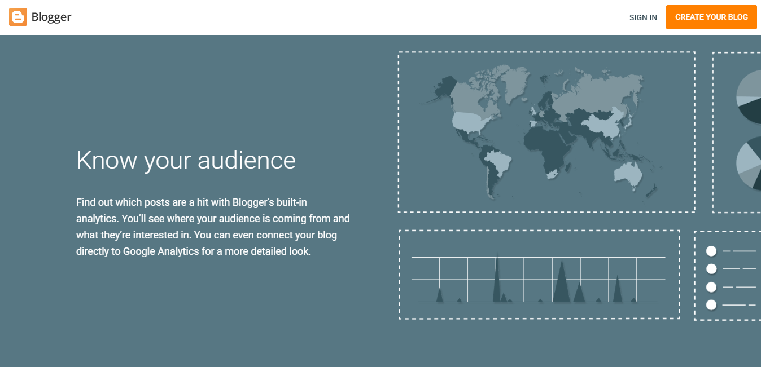
Task: Click the lower pie chart illustration
Action: pyautogui.click(x=749, y=163)
